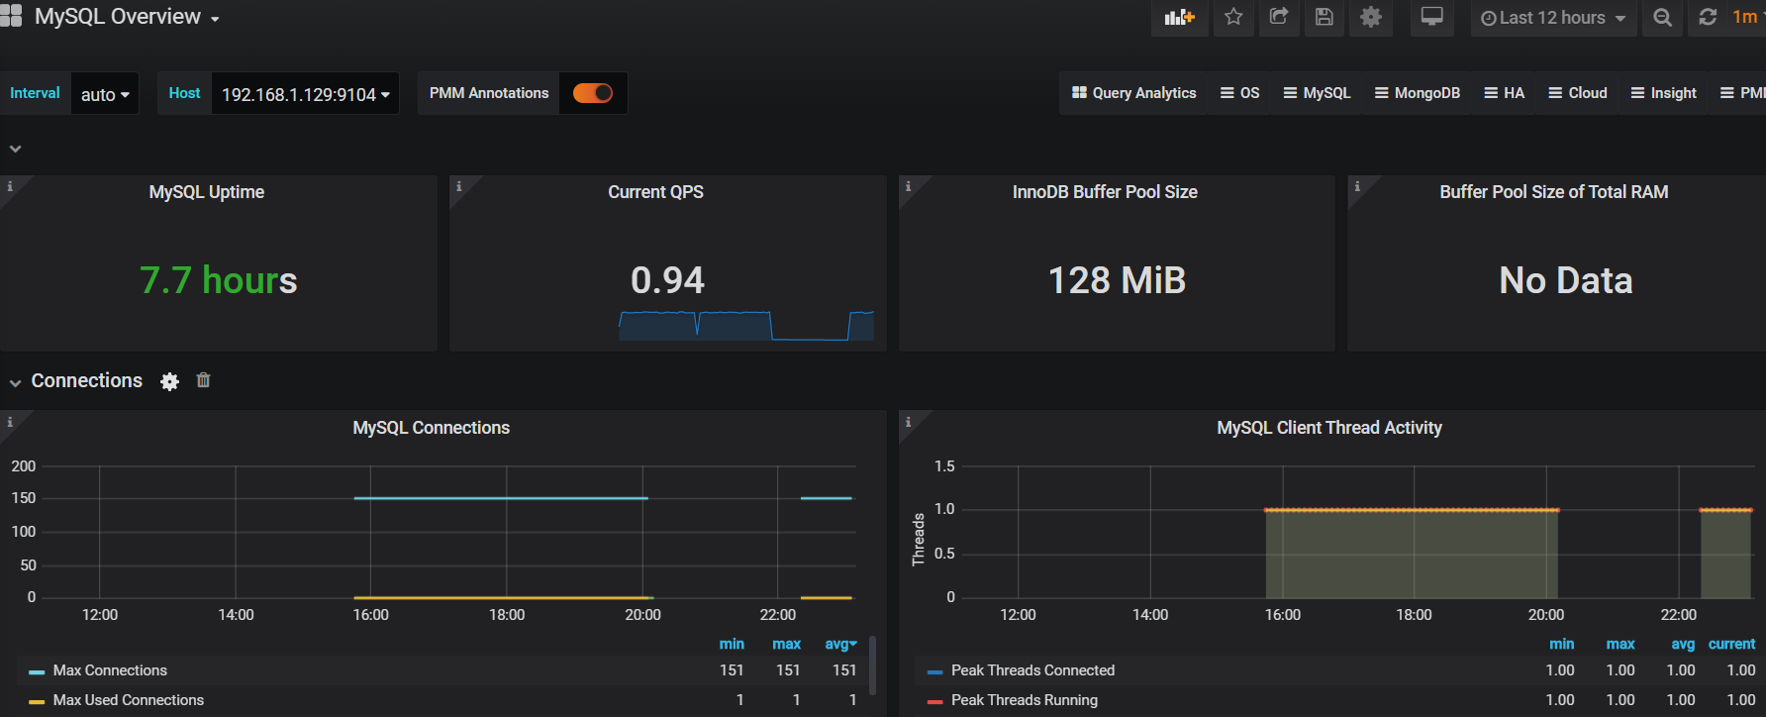1766x717 pixels.
Task: Toggle the Max Connections legend series
Action: click(110, 670)
